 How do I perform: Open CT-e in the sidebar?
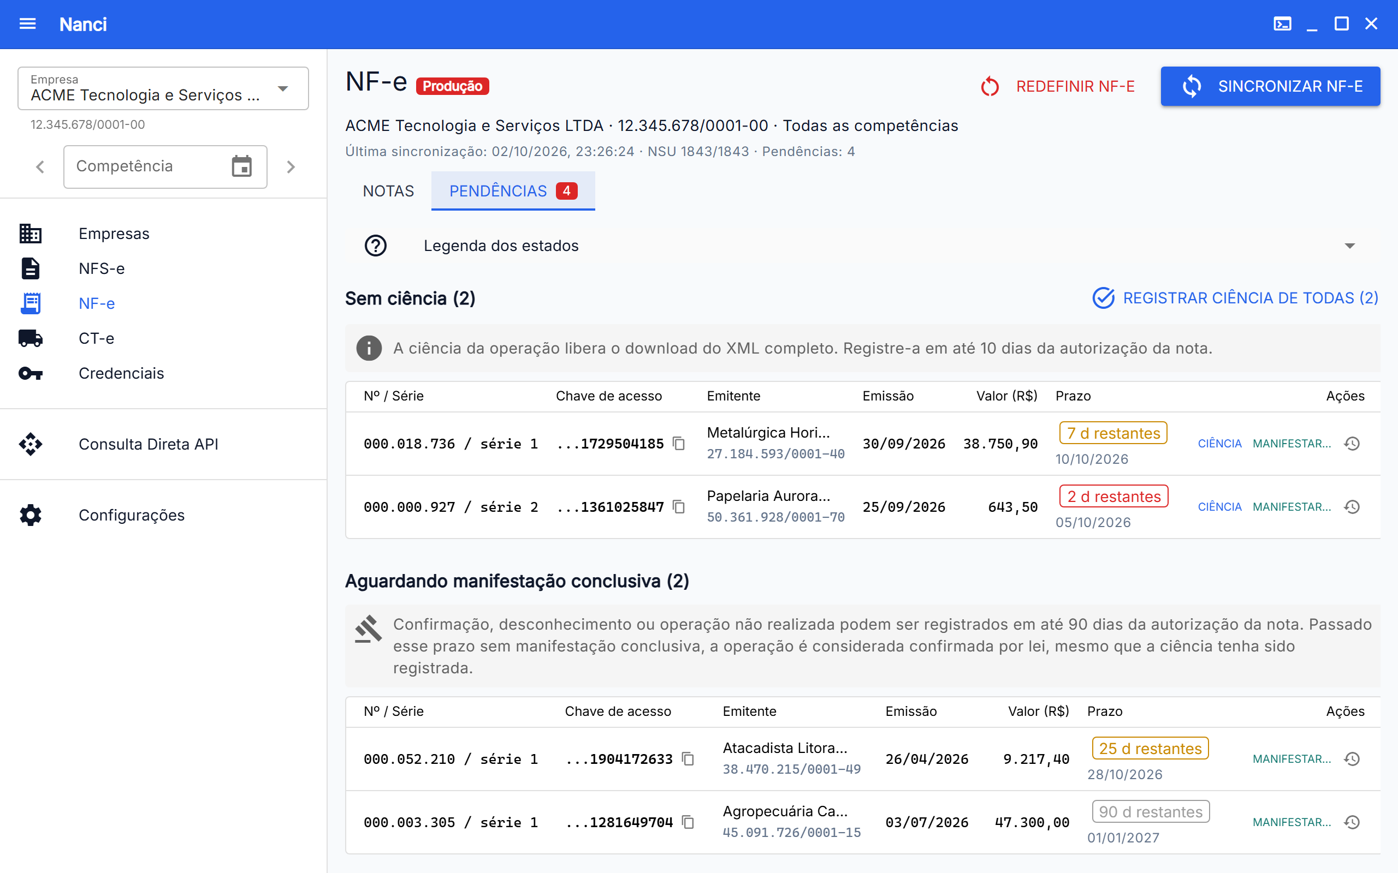(x=163, y=338)
